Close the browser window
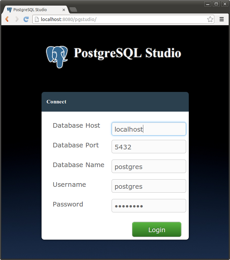The height and width of the screenshot is (260, 230). click(x=225, y=4)
